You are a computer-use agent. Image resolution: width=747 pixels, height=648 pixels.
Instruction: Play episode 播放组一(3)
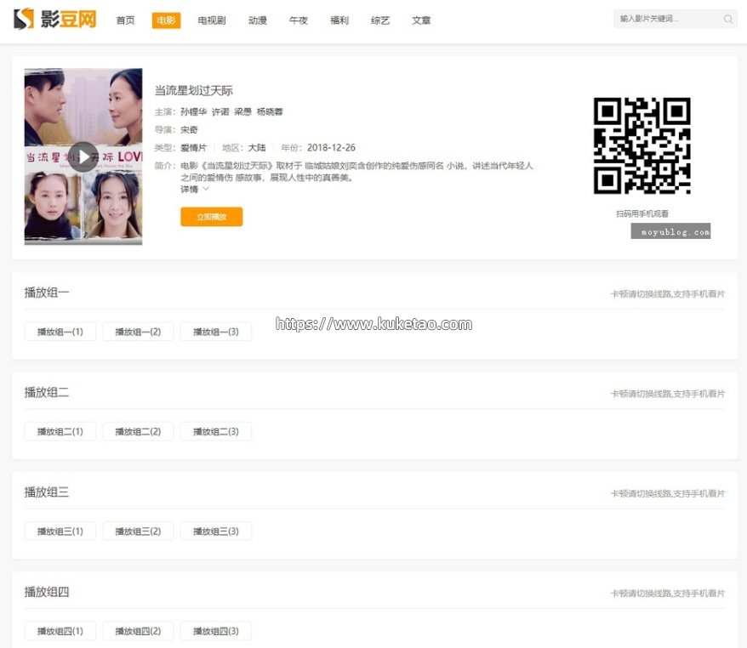[x=216, y=332]
